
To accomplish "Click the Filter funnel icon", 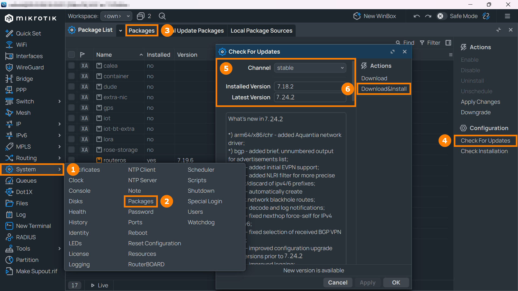I will click(x=422, y=43).
